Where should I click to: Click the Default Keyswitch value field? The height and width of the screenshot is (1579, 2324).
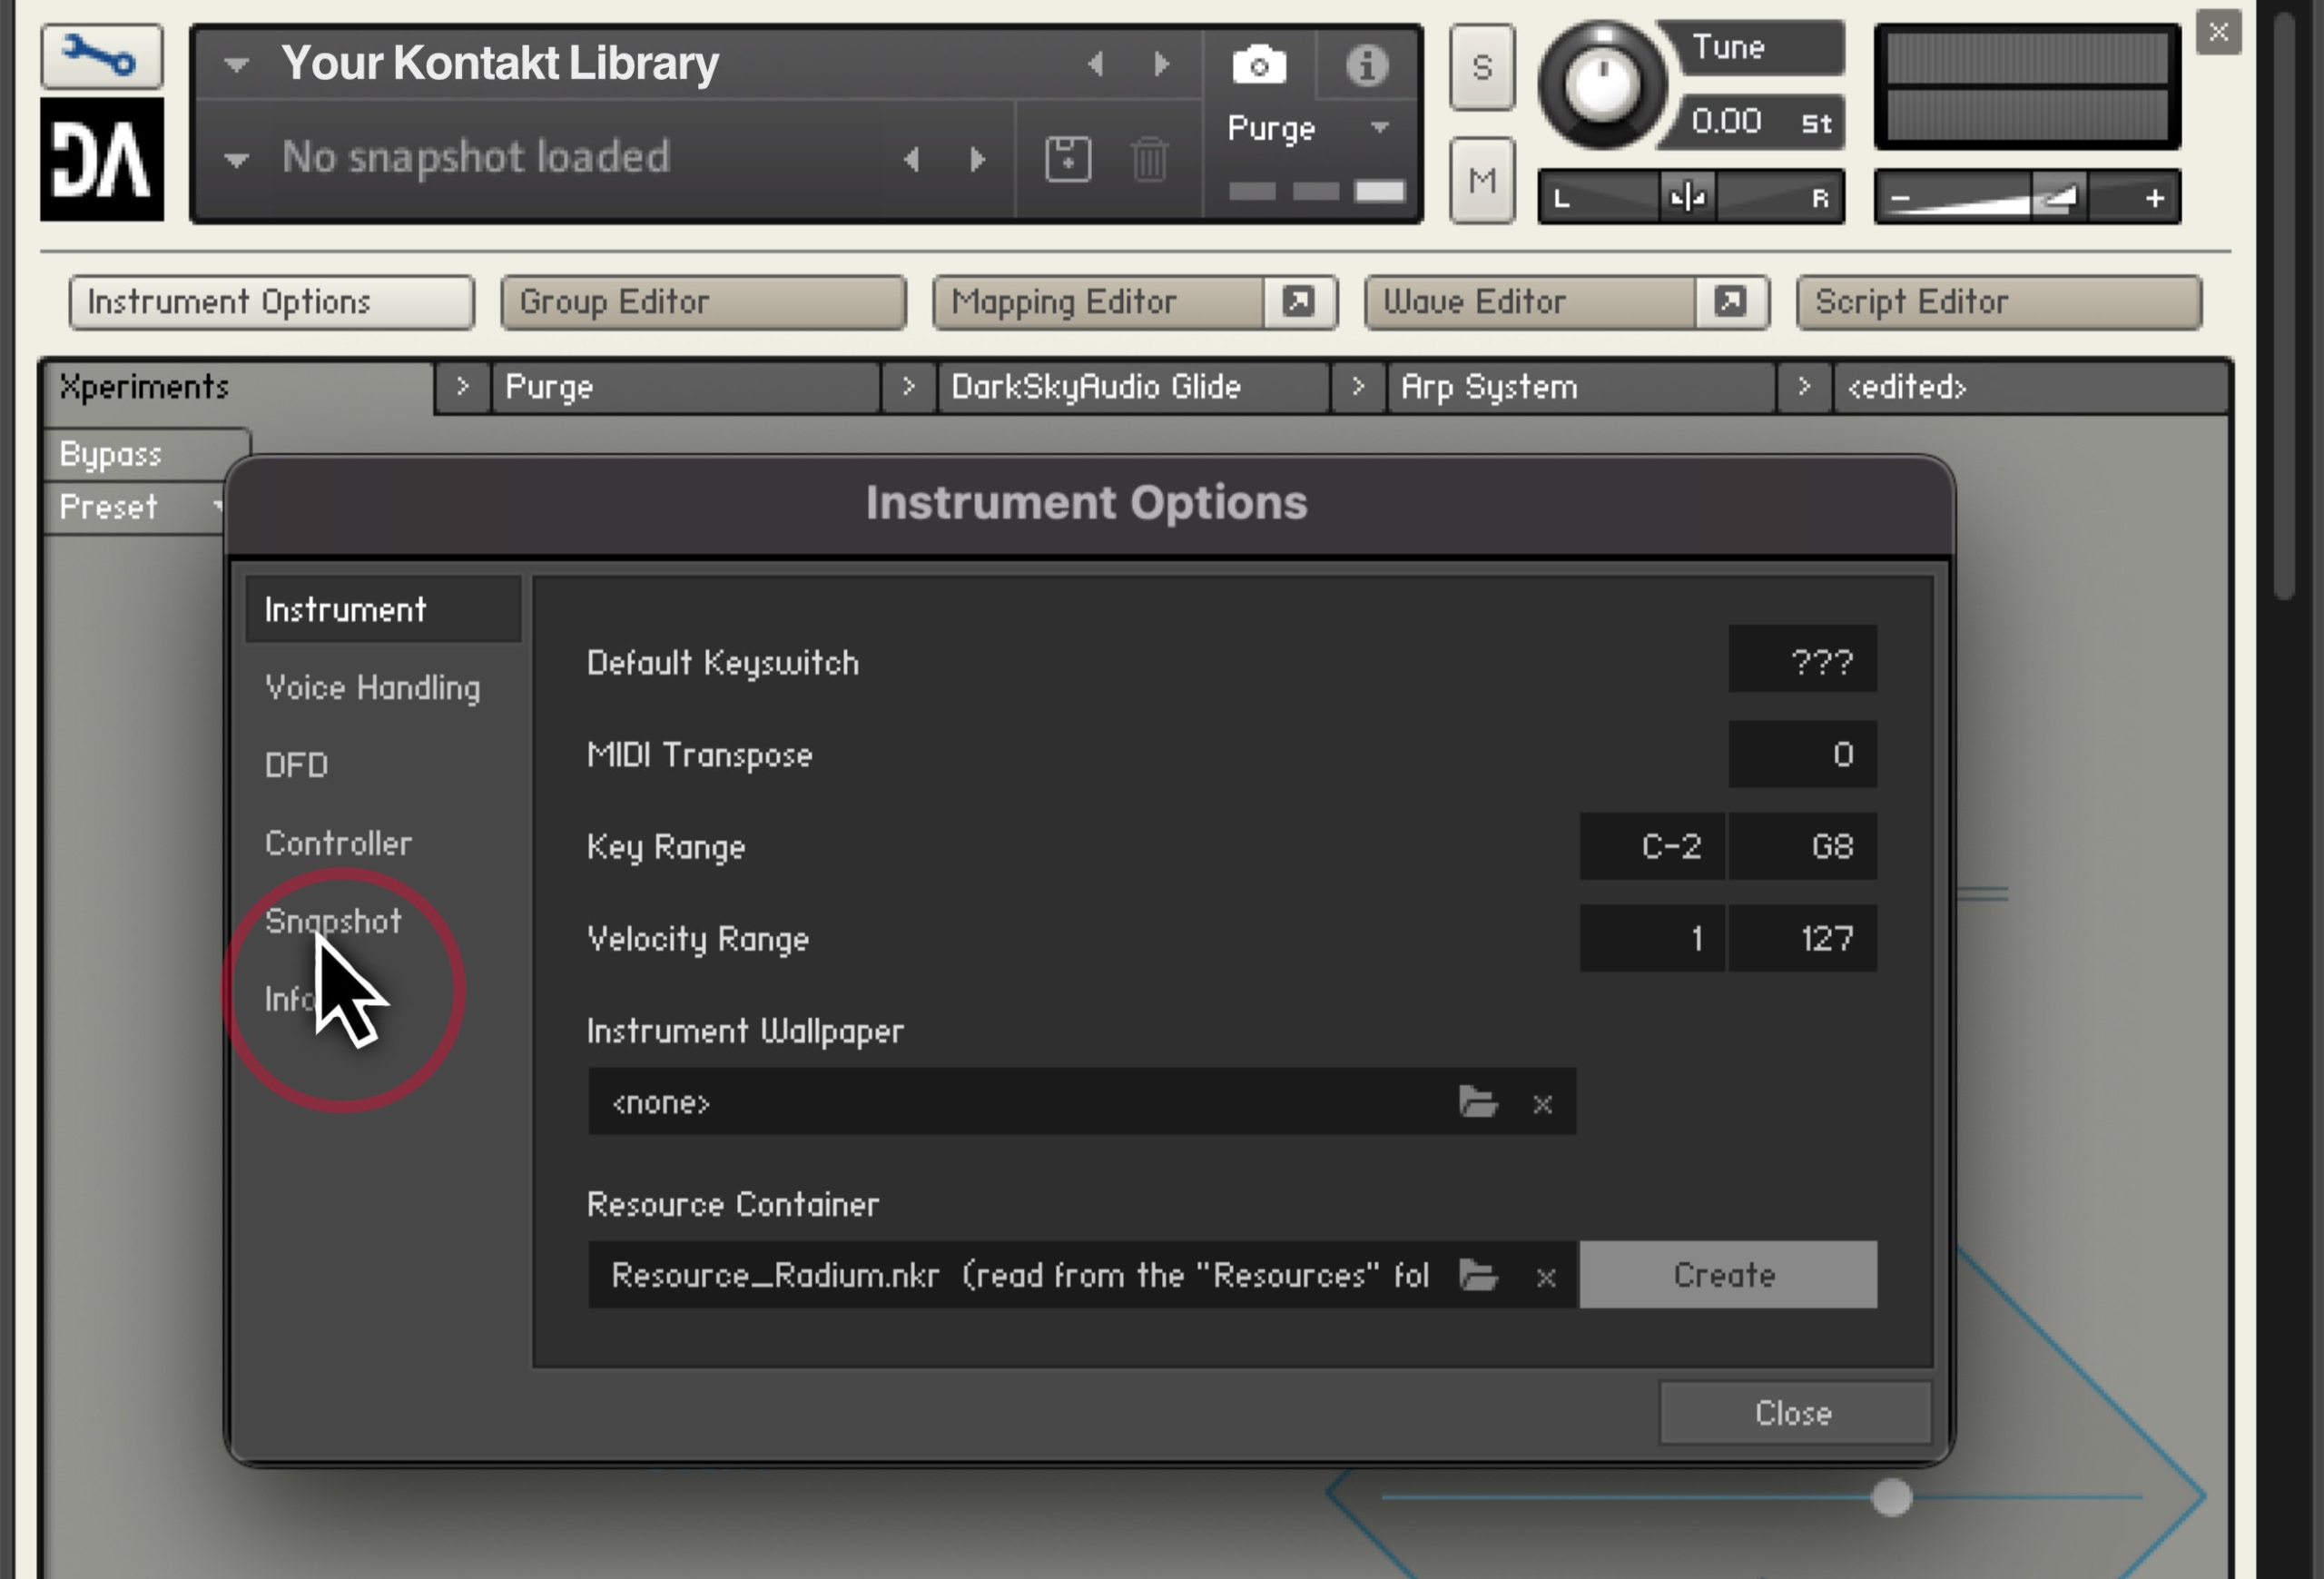pos(1802,660)
